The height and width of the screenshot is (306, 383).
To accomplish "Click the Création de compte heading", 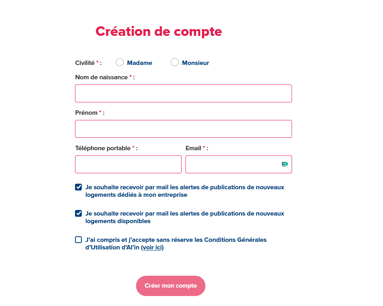I will tap(158, 31).
